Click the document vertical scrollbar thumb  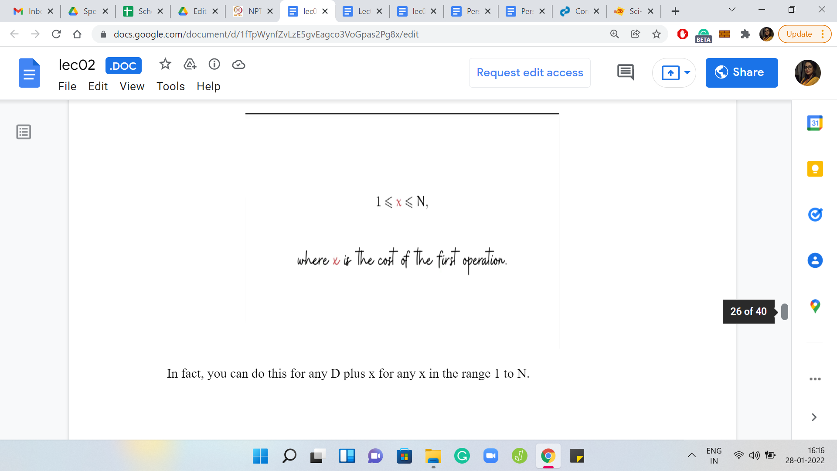(x=785, y=311)
